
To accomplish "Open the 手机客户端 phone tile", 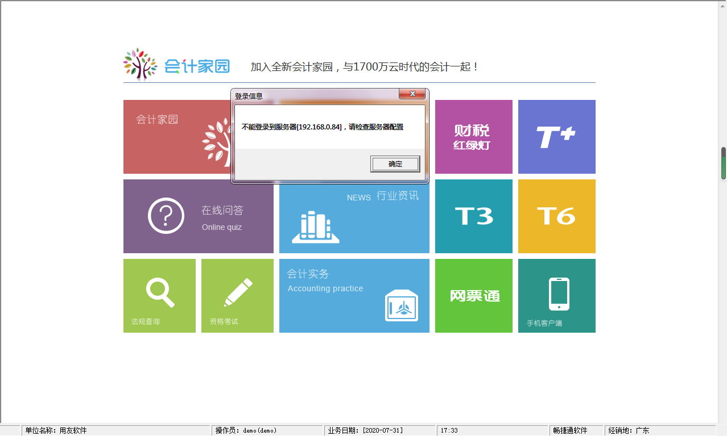I will click(557, 296).
